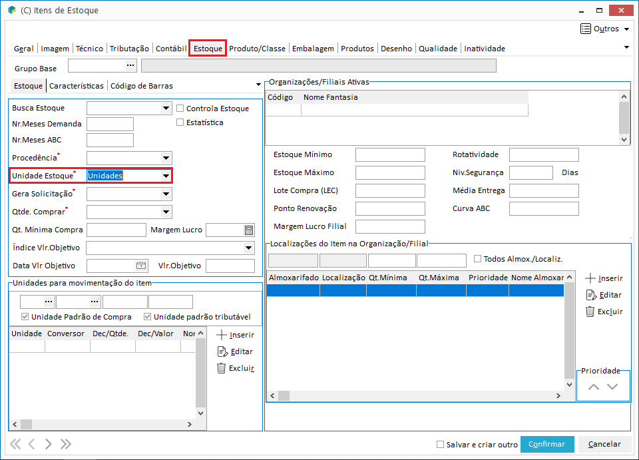Go to first record navigation arrow
This screenshot has width=639, height=460.
click(15, 444)
